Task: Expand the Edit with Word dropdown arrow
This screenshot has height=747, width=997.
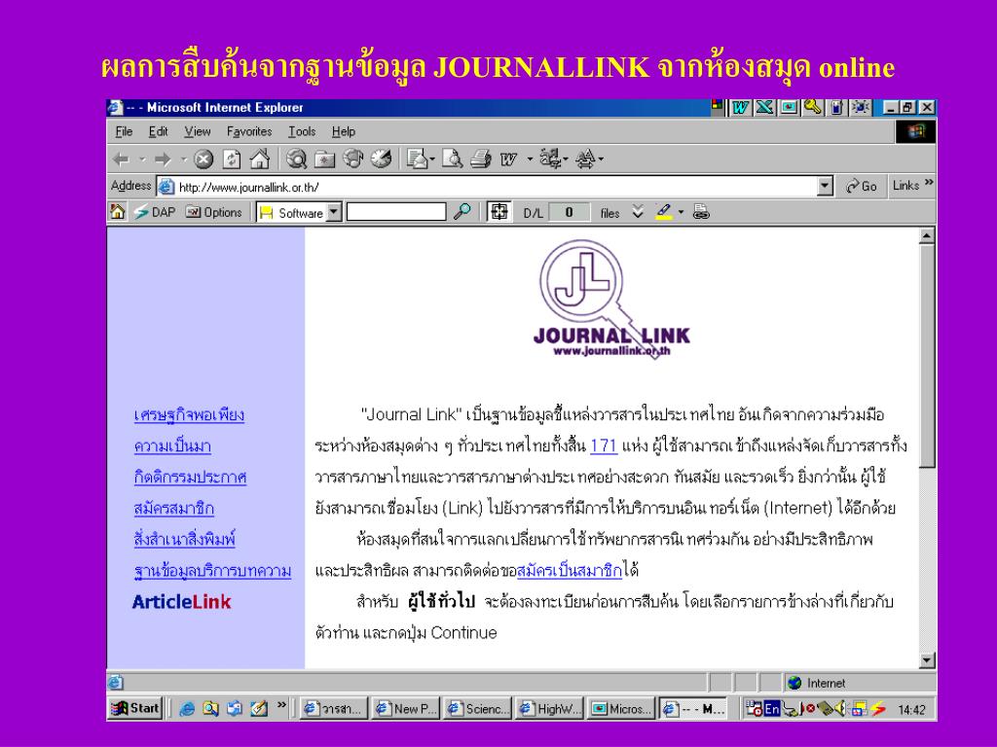Action: [x=530, y=159]
